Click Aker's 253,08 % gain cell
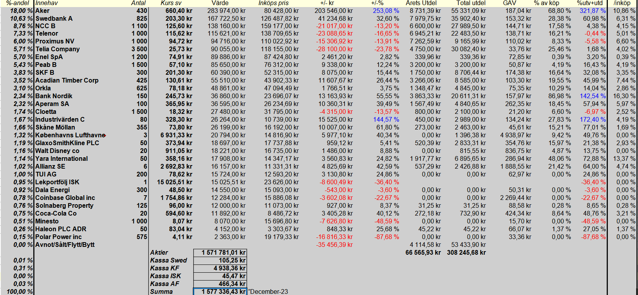Image resolution: width=638 pixels, height=295 pixels. tap(386, 11)
